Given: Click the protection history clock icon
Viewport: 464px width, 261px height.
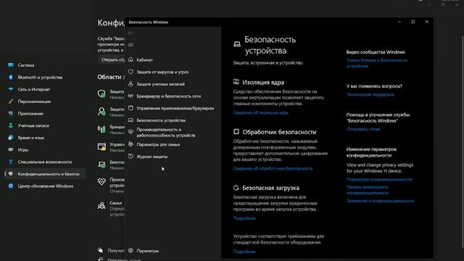Looking at the screenshot, I should click(x=130, y=157).
